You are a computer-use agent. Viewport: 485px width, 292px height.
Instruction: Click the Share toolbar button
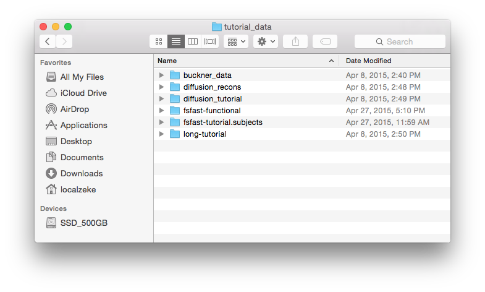click(295, 41)
